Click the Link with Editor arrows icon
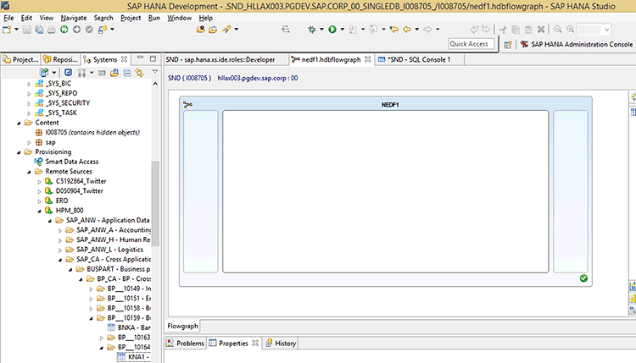Image resolution: width=636 pixels, height=363 pixels. click(140, 73)
